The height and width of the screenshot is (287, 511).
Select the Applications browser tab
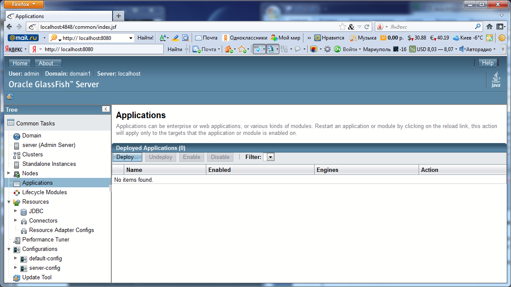(58, 16)
